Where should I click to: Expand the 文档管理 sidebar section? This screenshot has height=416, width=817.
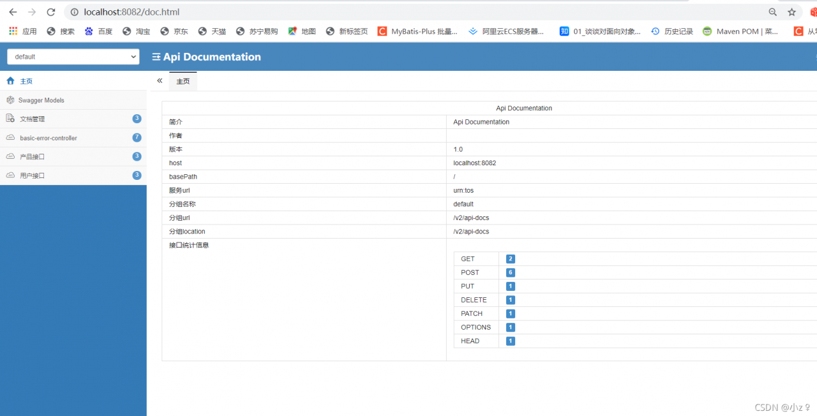tap(73, 119)
